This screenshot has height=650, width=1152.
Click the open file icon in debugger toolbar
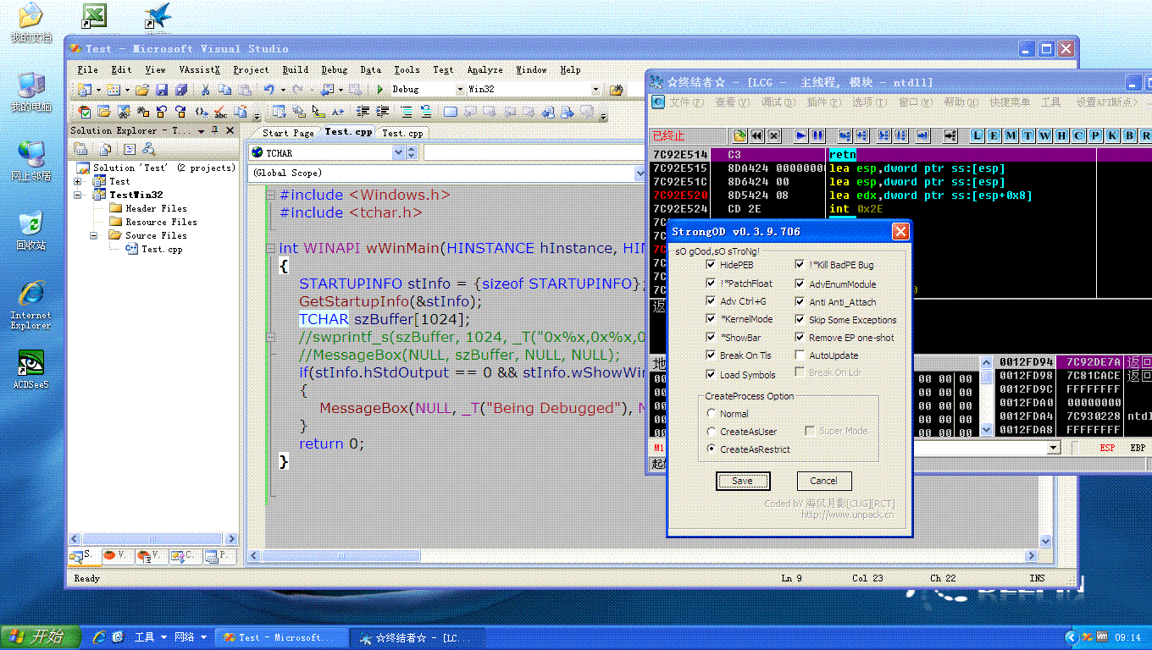[x=739, y=135]
